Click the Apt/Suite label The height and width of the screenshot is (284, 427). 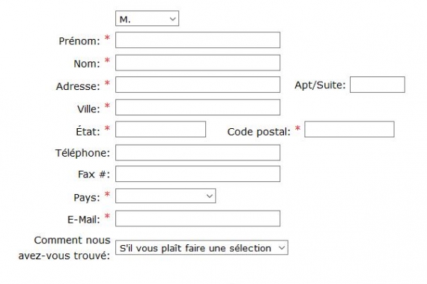point(320,85)
